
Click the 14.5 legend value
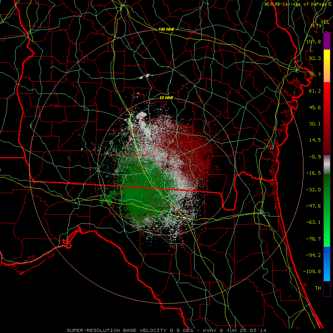pyautogui.click(x=315, y=140)
